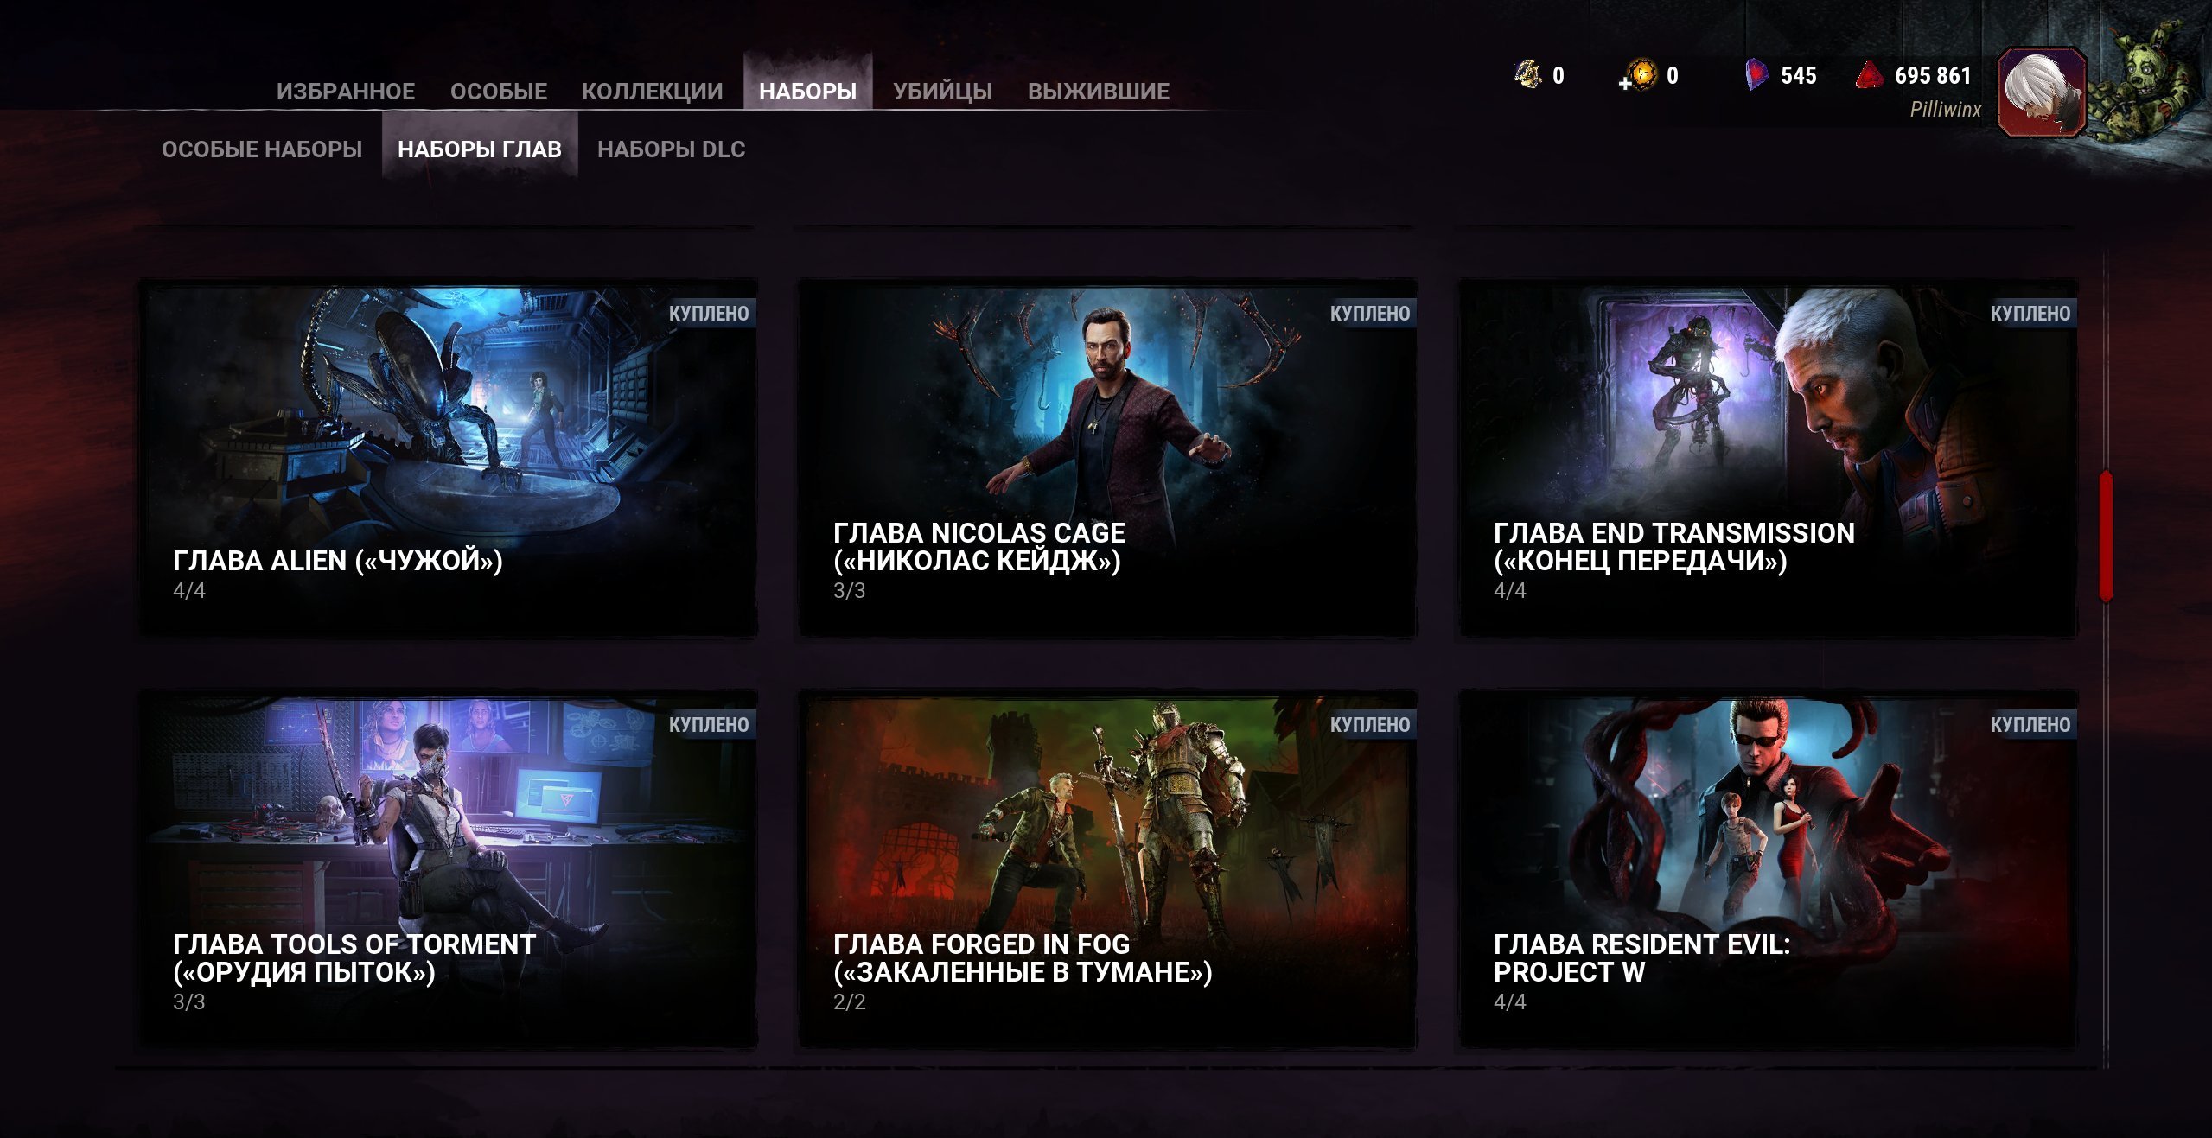This screenshot has height=1138, width=2212.
Task: Open the Tools of Torment chapter bundle
Action: 448,868
